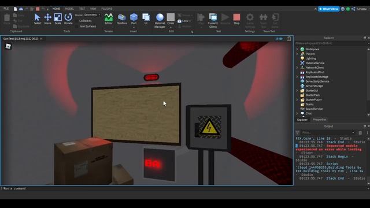Toggle the Join Surfaces checkbox
This screenshot has width=370, height=208.
(76, 27)
